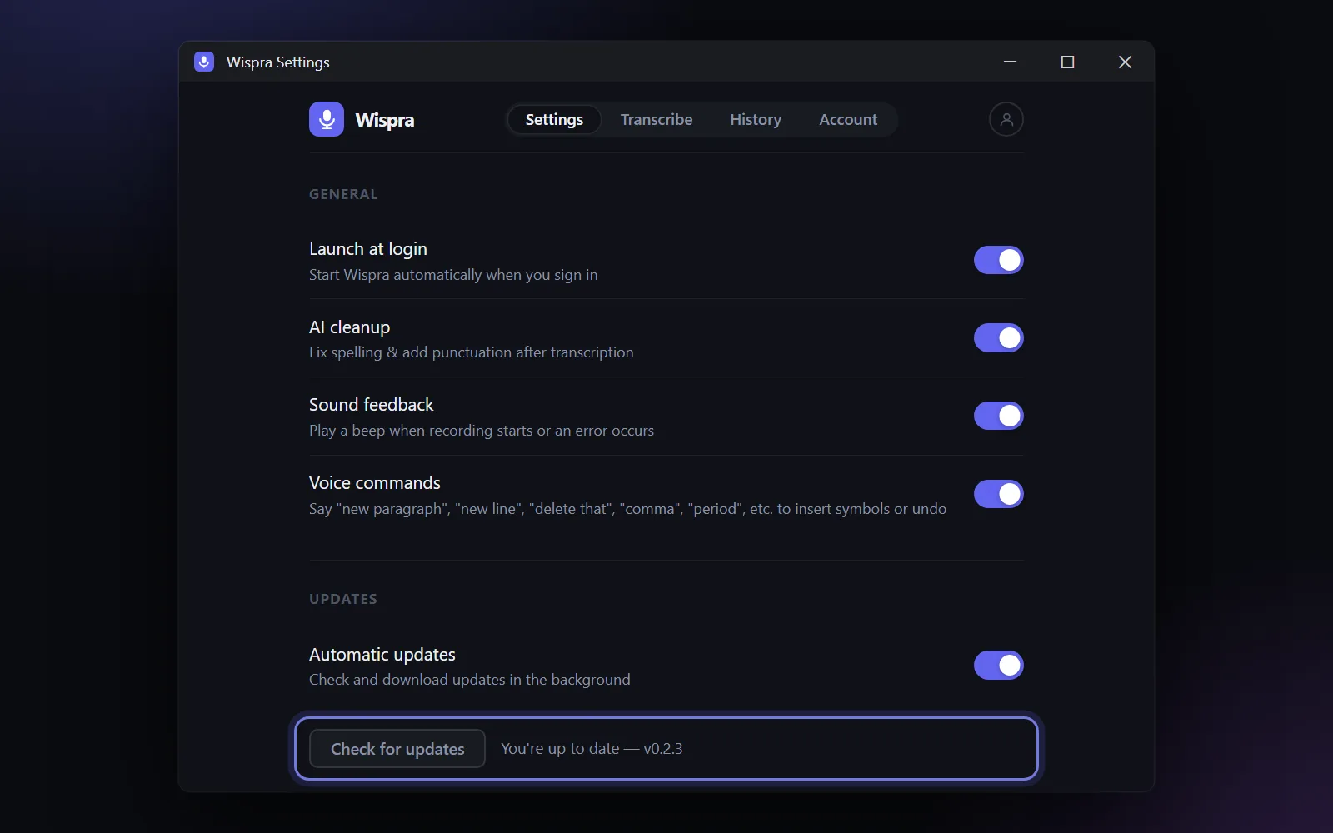Click the "Launch at login" label
Screen dimensions: 1333x833
point(368,249)
